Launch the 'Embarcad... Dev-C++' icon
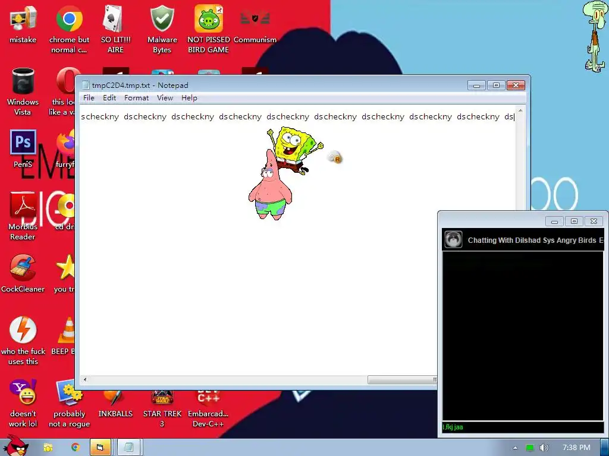Image resolution: width=609 pixels, height=456 pixels. point(209,409)
